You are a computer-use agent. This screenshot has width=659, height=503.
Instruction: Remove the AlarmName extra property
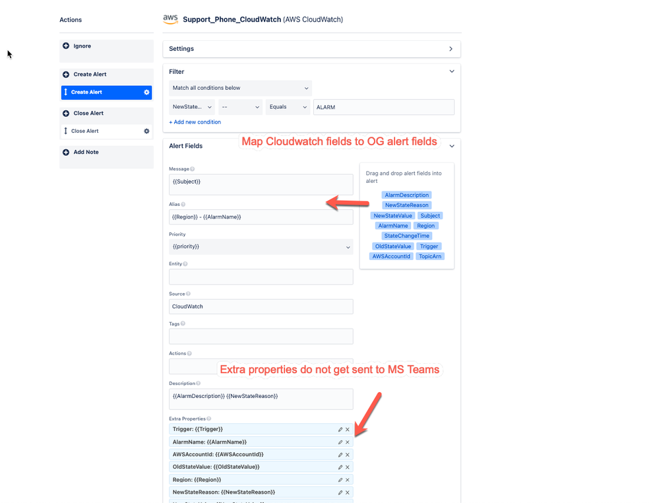pos(348,442)
